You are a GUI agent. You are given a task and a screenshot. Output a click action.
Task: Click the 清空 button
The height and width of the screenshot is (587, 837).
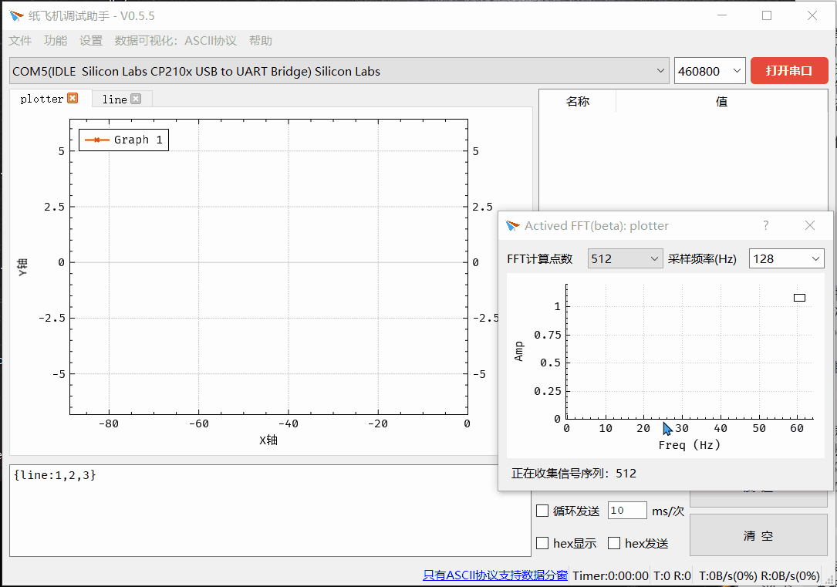click(x=758, y=535)
